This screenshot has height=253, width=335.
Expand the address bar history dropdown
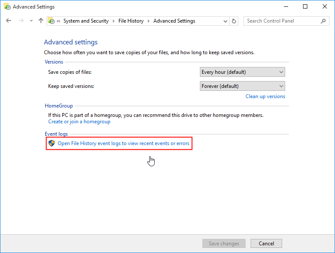click(226, 21)
